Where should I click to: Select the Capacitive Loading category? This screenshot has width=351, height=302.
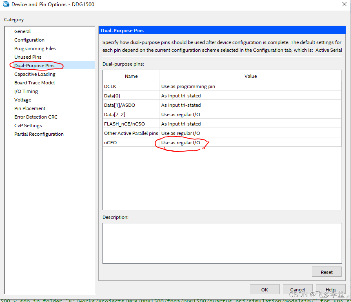[x=34, y=74]
